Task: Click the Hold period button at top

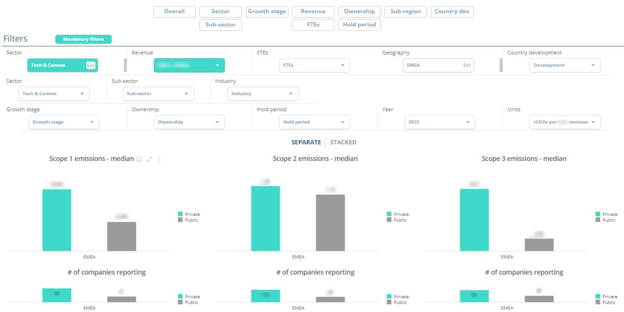Action: pyautogui.click(x=359, y=24)
